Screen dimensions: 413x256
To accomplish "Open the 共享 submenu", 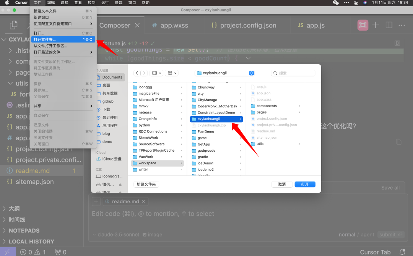I will coord(63,106).
